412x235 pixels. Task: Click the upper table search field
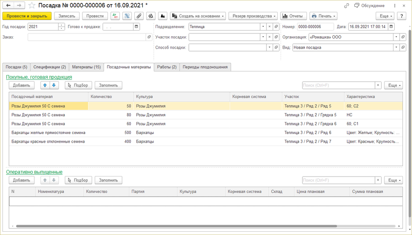click(338, 85)
